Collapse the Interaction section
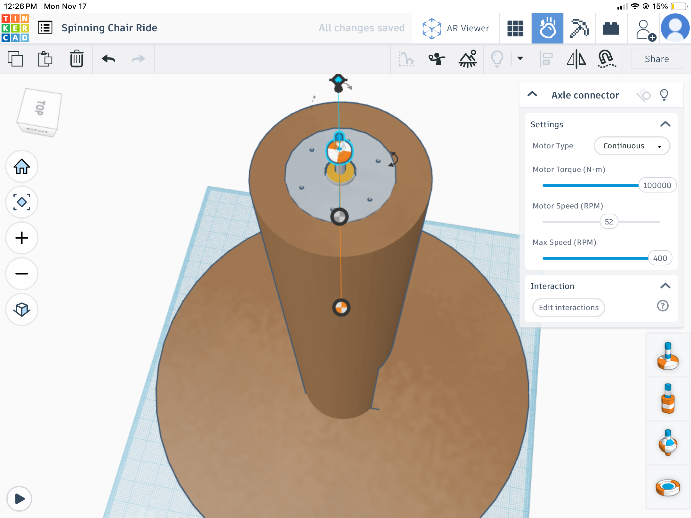 [x=665, y=286]
